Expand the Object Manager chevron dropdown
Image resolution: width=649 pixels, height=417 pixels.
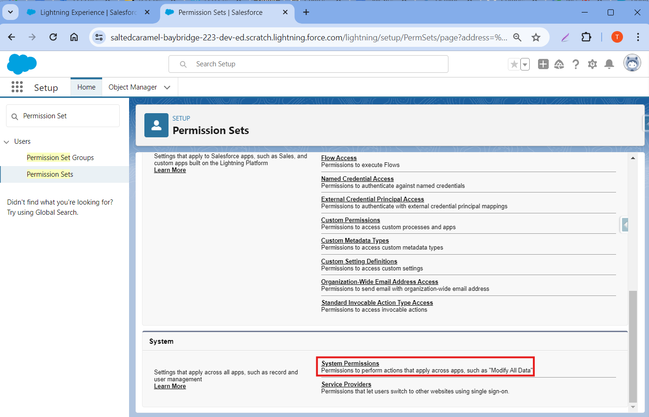pos(167,87)
